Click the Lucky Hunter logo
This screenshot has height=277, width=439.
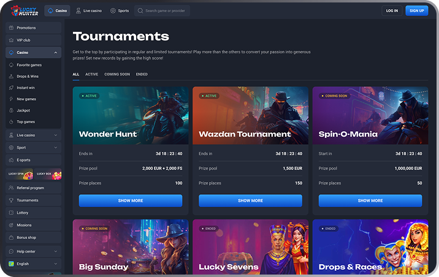(x=25, y=10)
